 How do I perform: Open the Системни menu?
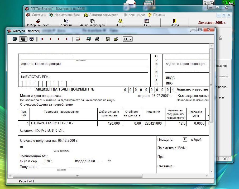click(x=39, y=15)
